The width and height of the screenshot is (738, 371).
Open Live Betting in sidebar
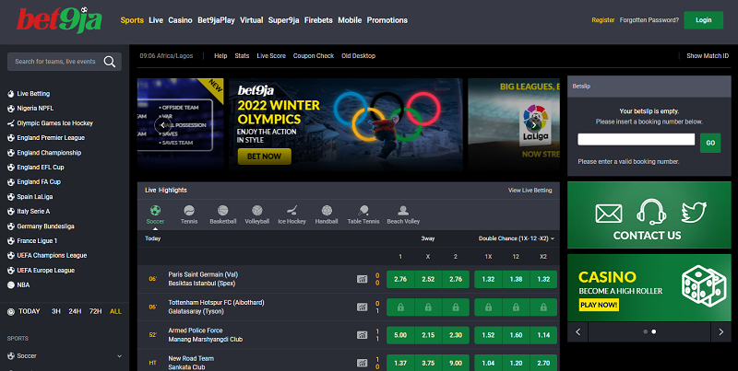click(33, 94)
